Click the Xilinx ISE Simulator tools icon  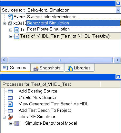10,117
